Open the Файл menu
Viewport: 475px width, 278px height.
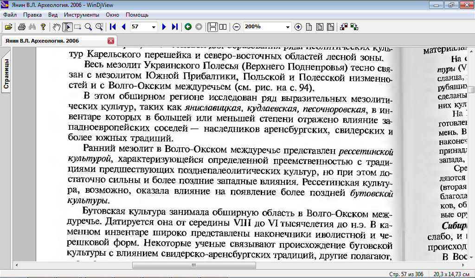10,14
